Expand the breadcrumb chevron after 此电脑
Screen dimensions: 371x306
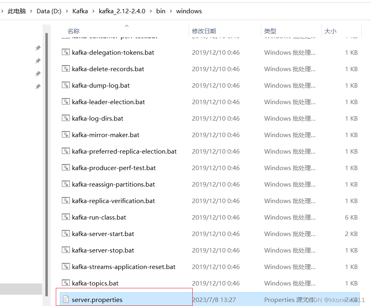click(31, 11)
